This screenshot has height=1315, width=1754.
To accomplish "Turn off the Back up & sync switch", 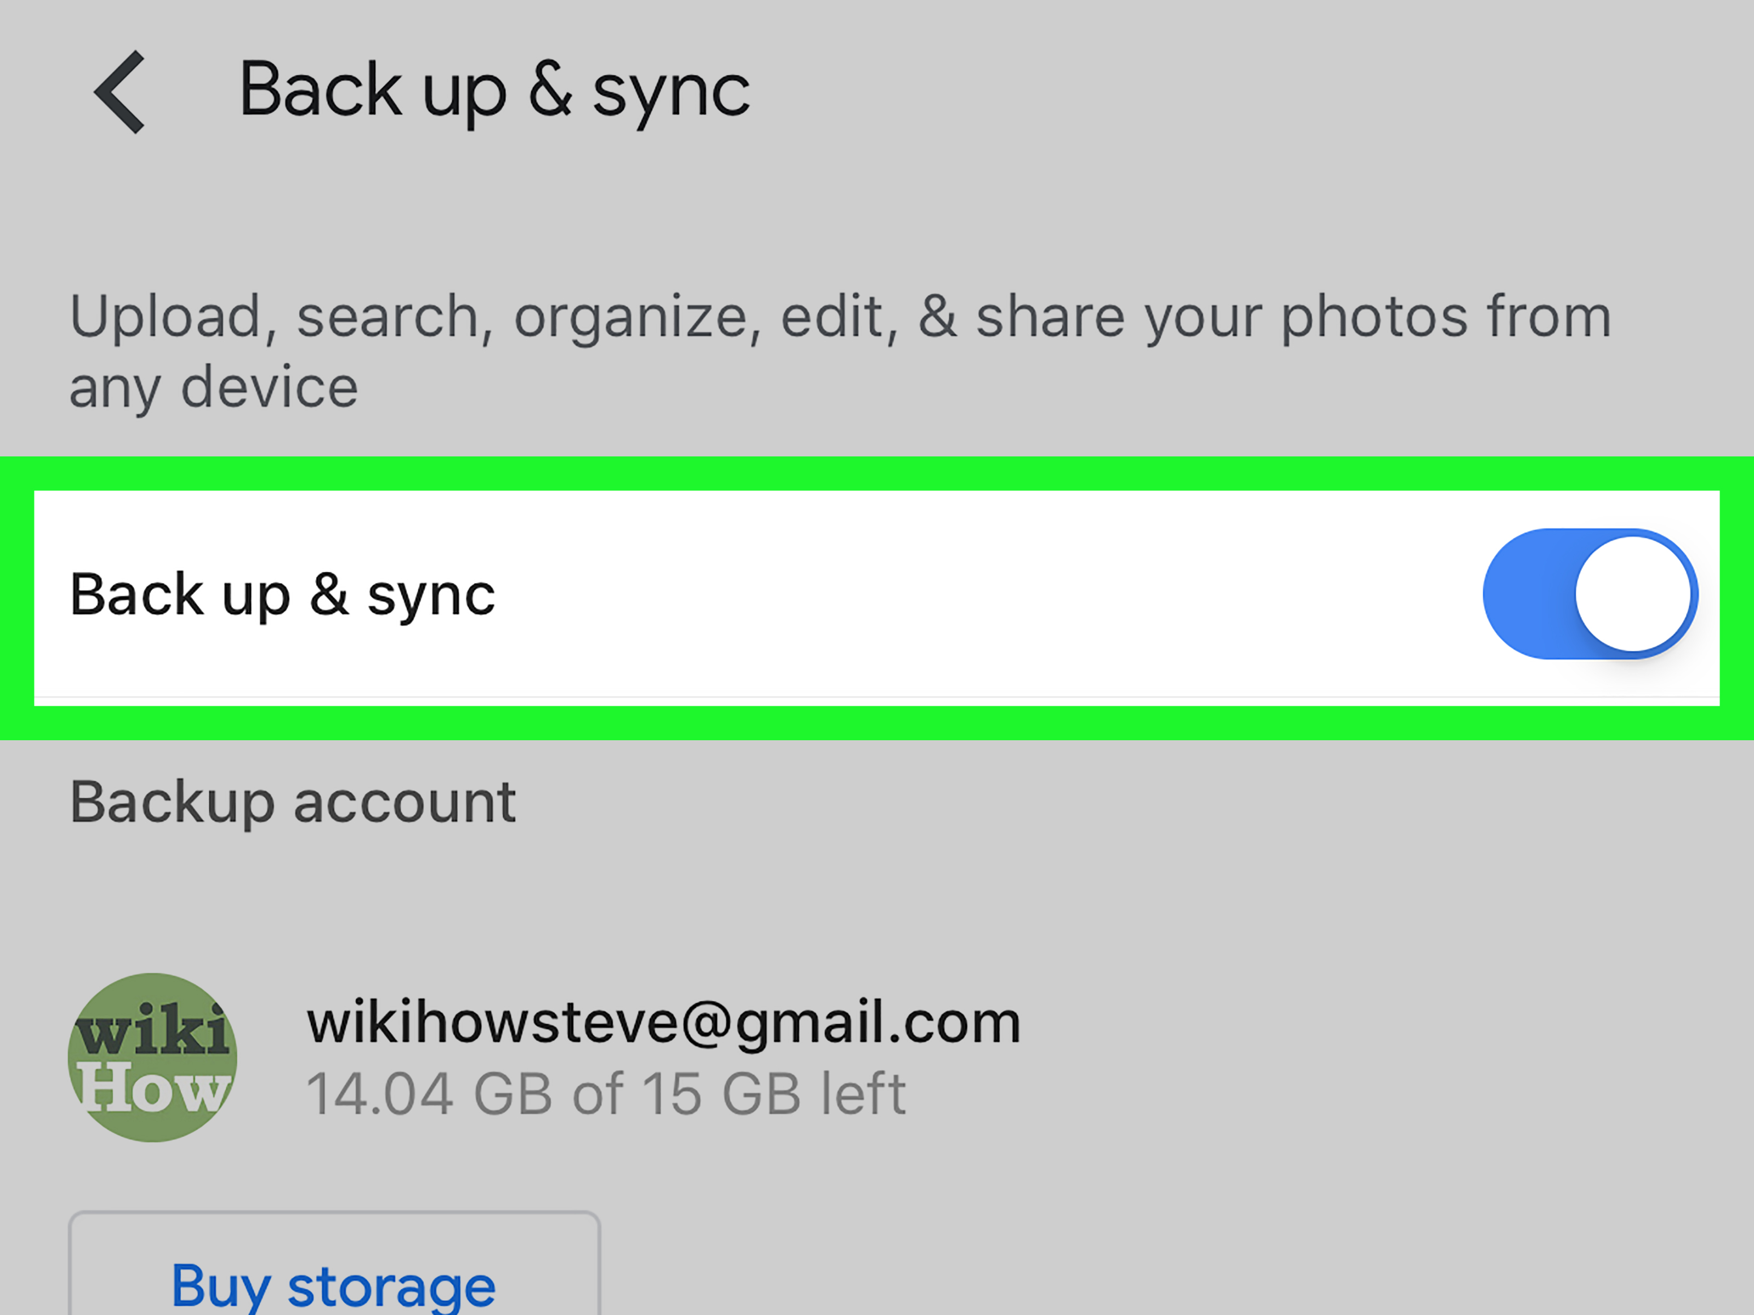I will pyautogui.click(x=1590, y=594).
